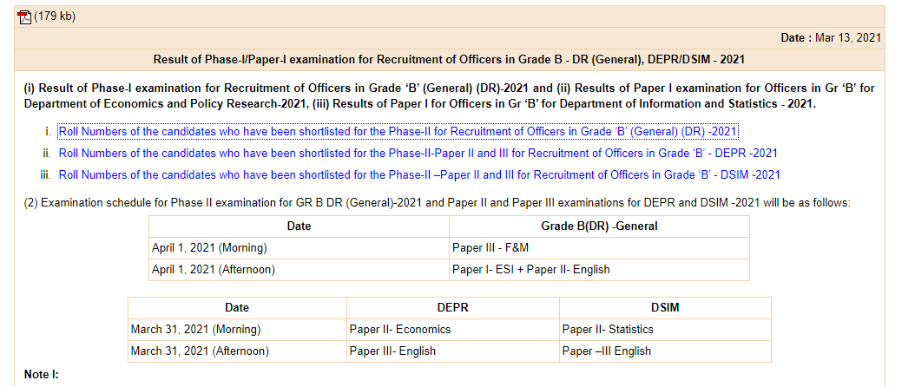Viewport: 915px width, 387px height.
Task: Click the Date: Mar 13, 2021 text
Action: click(831, 37)
